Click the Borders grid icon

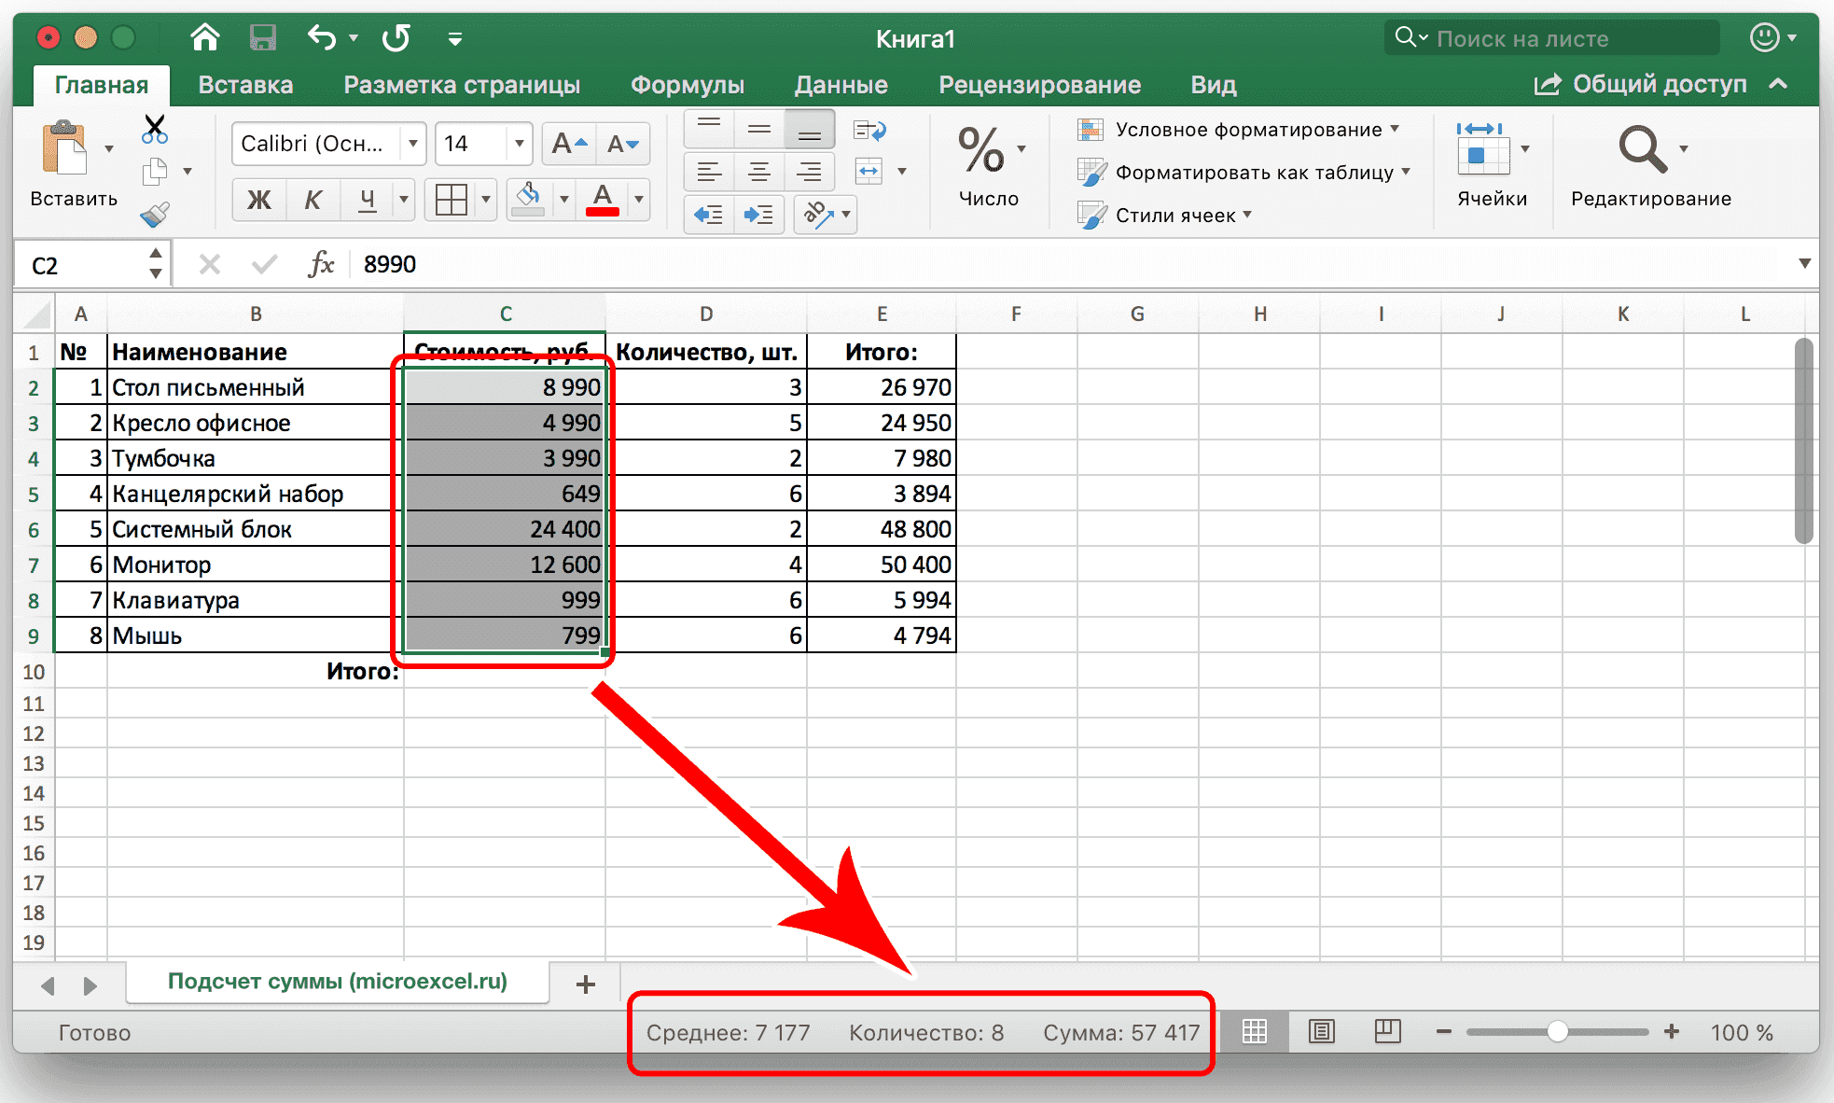452,199
